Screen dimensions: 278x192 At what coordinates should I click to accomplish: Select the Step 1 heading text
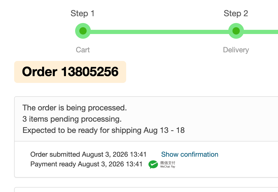tap(82, 13)
